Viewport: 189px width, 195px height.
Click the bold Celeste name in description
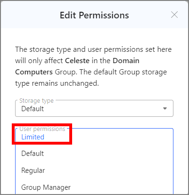pyautogui.click(x=77, y=61)
